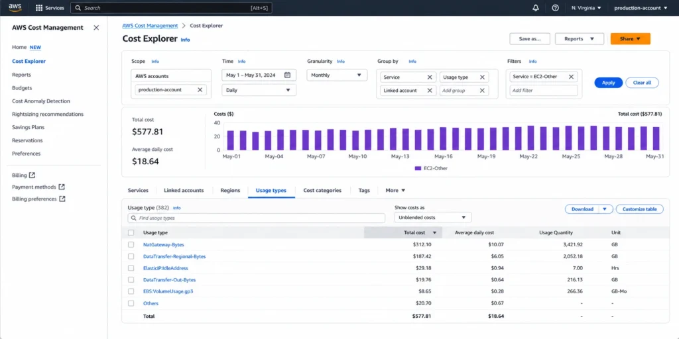
Task: Check the NatGateway-Bytes row checkbox
Action: [x=131, y=245]
